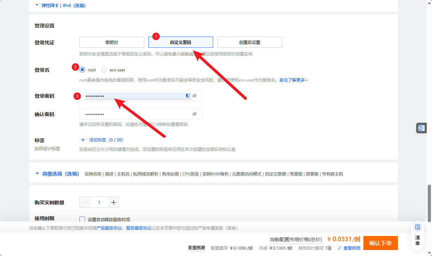Click the 其他后付费项 1项 text
Screen dimensions: 432x256
pos(315,248)
